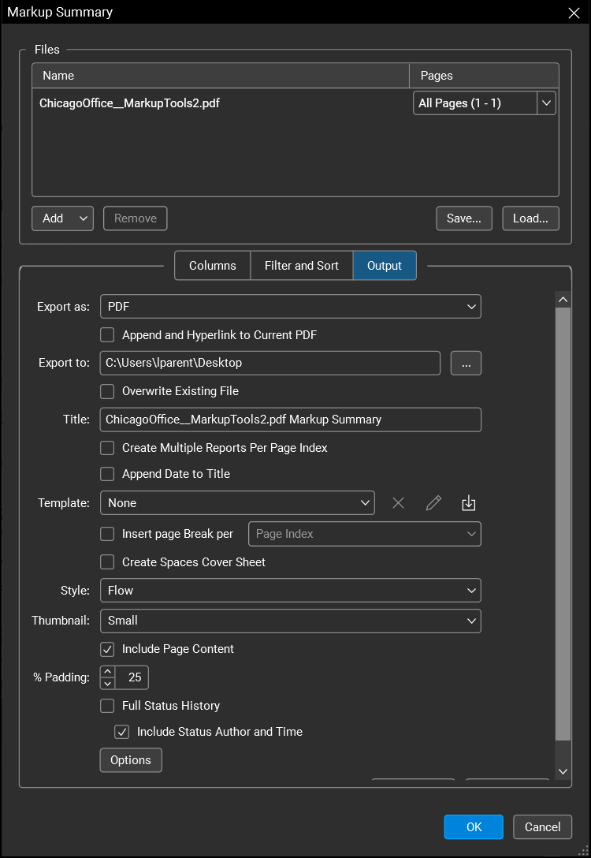The image size is (591, 858).
Task: Uncheck Include Page Content
Action: point(108,649)
